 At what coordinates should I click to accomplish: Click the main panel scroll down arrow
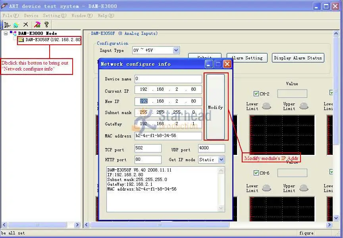coord(336,218)
